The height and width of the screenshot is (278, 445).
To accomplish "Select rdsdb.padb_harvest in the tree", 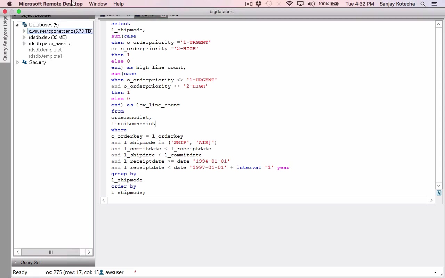I will click(x=50, y=43).
